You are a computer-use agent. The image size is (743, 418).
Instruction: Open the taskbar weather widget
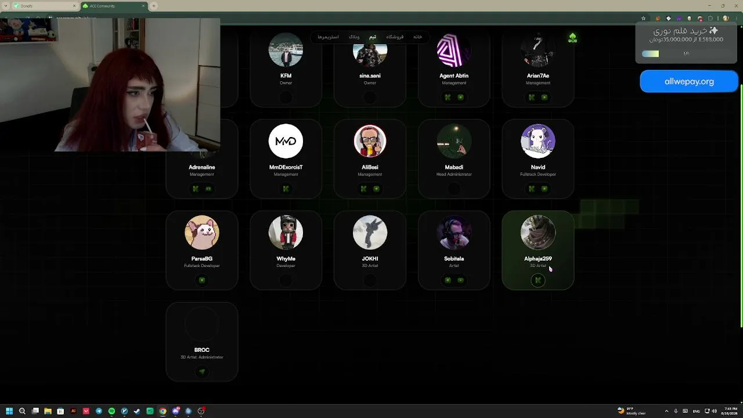[x=632, y=411]
